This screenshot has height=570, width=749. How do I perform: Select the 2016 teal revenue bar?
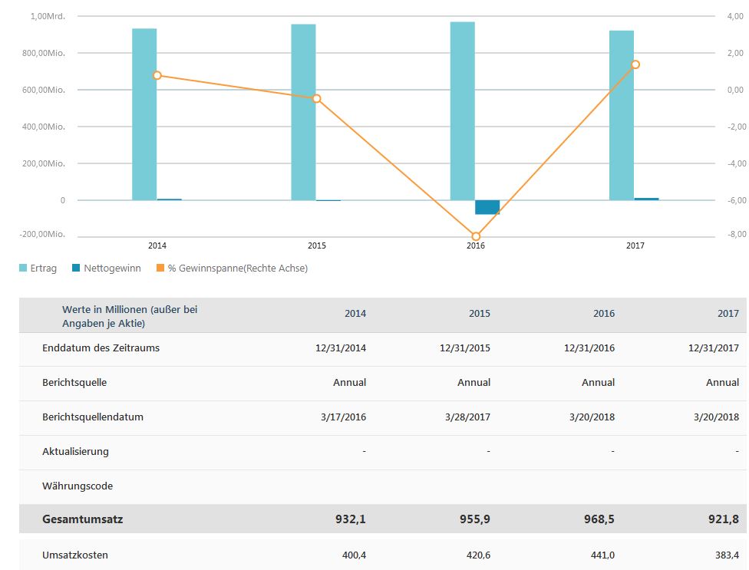[x=463, y=111]
